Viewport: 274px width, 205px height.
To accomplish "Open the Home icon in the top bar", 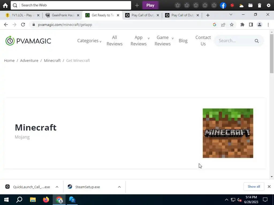I will click(5, 5).
